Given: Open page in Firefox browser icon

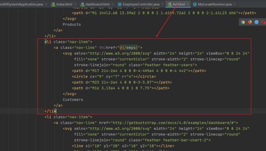Looking at the screenshot, I should 250,22.
